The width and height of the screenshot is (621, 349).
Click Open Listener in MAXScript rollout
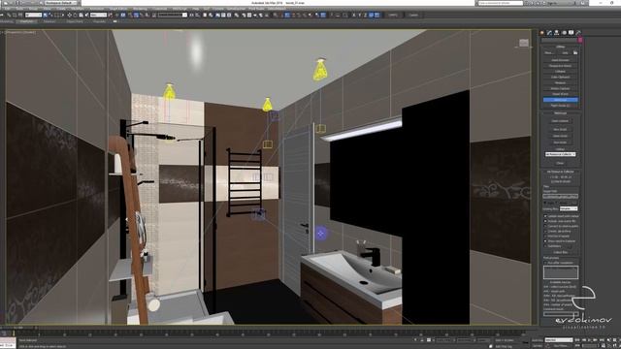pos(561,121)
